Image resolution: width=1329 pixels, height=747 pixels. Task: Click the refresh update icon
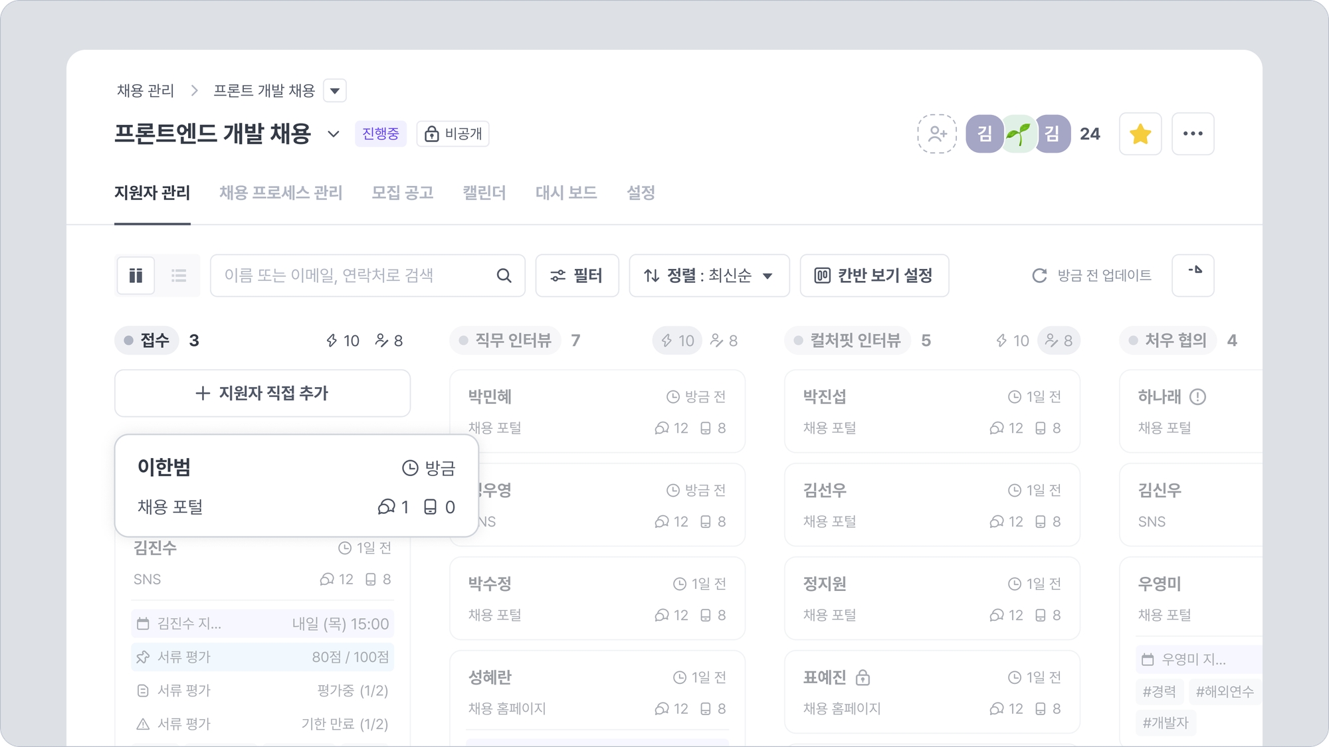(x=1039, y=276)
